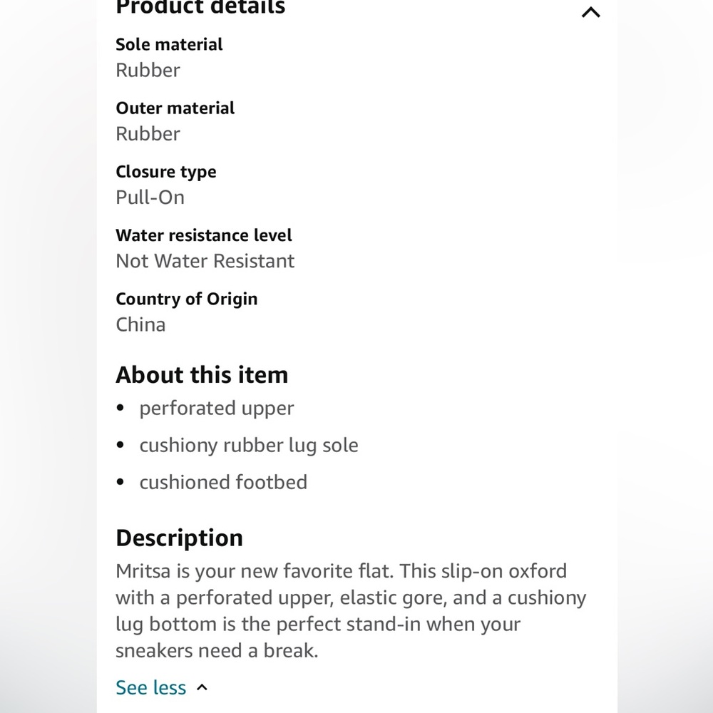
Task: Click the Country of Origin label
Action: 186,299
